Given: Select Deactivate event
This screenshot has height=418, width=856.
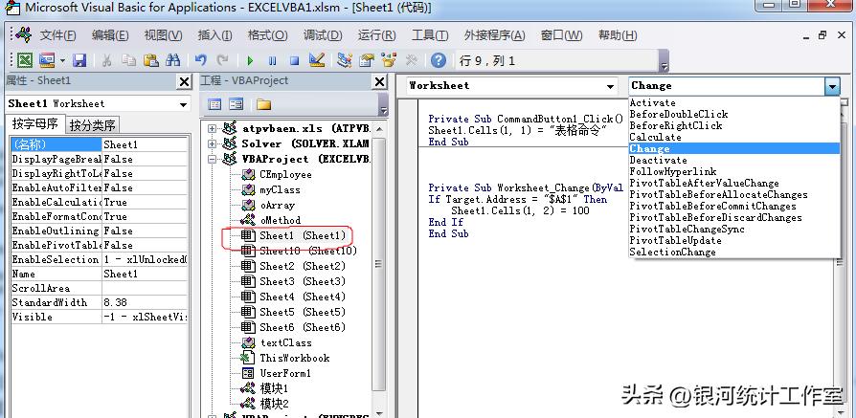Looking at the screenshot, I should pyautogui.click(x=658, y=160).
